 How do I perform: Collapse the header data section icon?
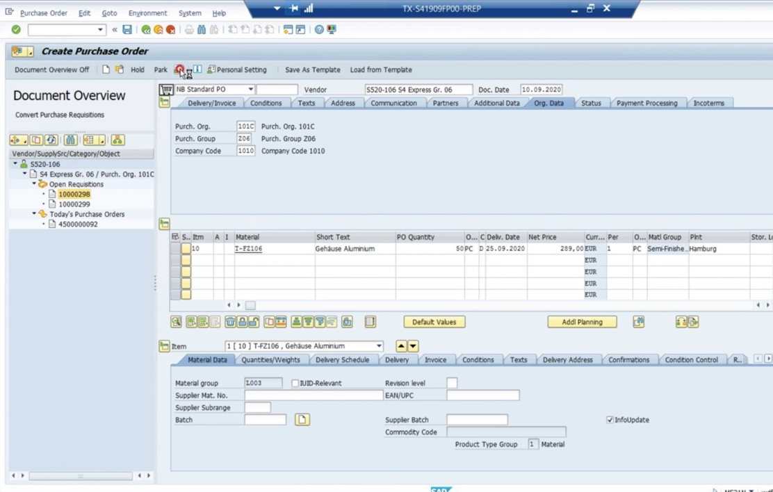click(164, 103)
